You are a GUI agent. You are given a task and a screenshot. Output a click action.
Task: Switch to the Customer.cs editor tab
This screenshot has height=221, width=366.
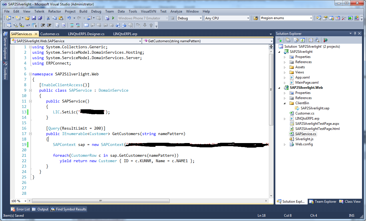click(50, 34)
